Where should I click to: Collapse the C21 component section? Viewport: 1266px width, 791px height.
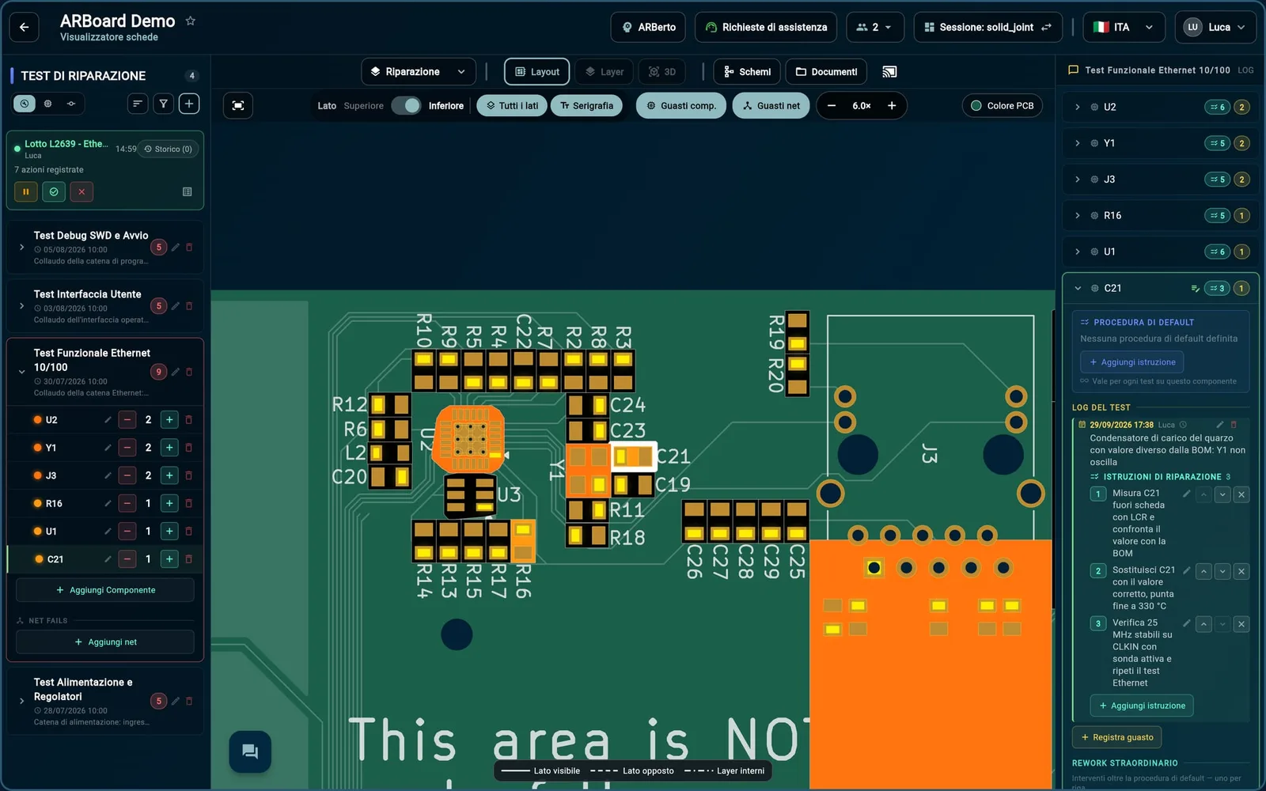click(1078, 288)
